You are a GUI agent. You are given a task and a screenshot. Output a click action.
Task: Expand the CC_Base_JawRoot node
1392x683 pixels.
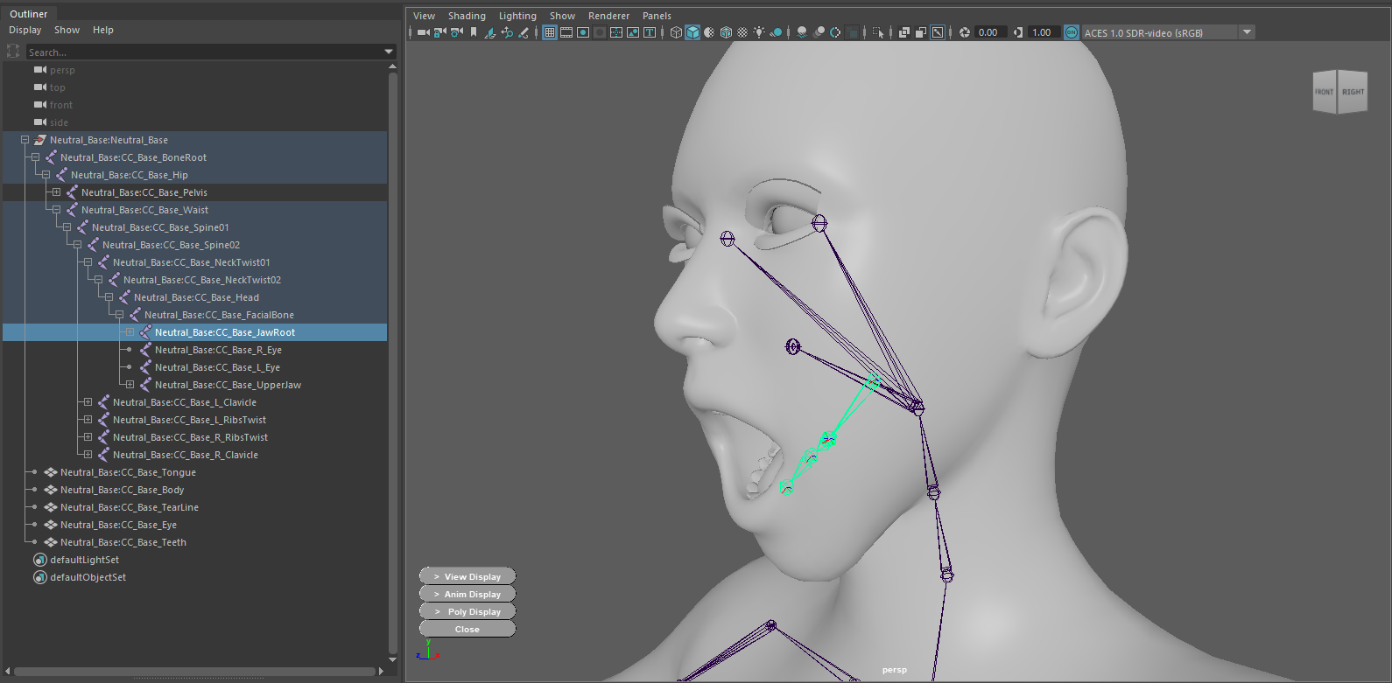coord(130,332)
